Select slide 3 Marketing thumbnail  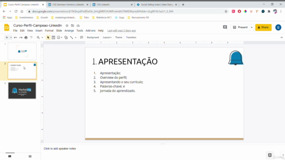22,91
